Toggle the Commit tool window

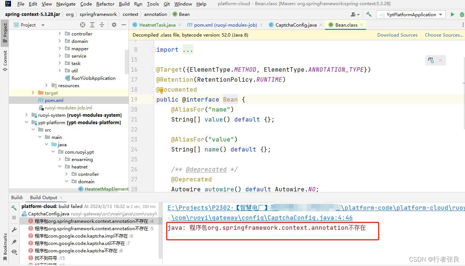pyautogui.click(x=5, y=60)
